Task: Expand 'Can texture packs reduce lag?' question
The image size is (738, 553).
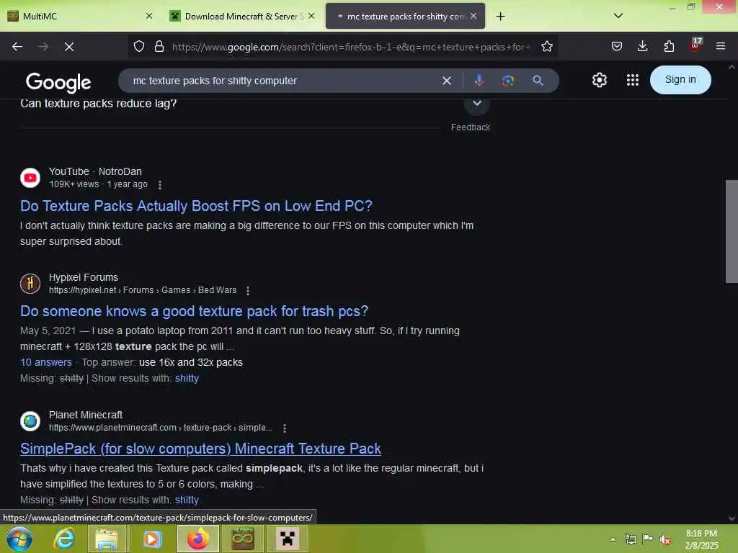Action: (x=477, y=103)
